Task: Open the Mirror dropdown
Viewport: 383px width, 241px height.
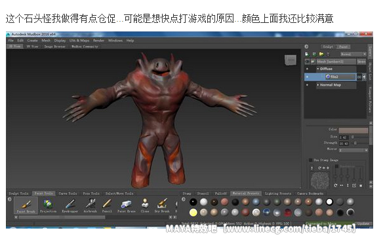Action: 353,150
